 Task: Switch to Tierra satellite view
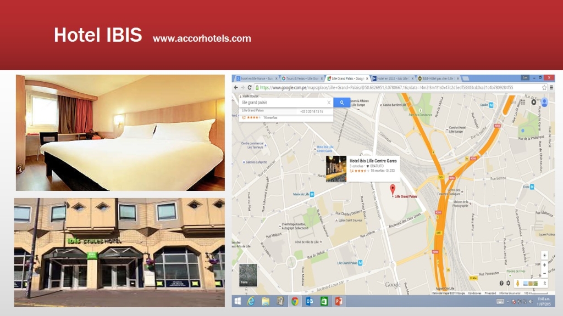[x=248, y=275]
